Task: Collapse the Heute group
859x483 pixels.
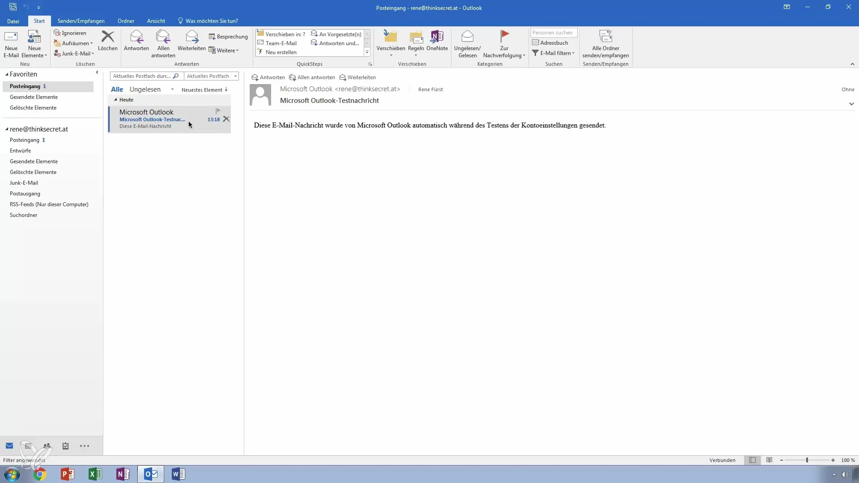Action: point(115,100)
